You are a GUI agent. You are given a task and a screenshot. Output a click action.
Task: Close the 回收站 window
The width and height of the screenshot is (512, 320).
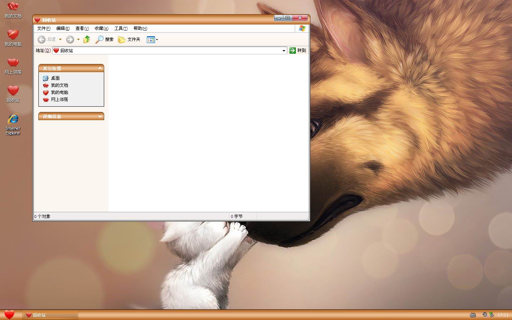pyautogui.click(x=300, y=18)
